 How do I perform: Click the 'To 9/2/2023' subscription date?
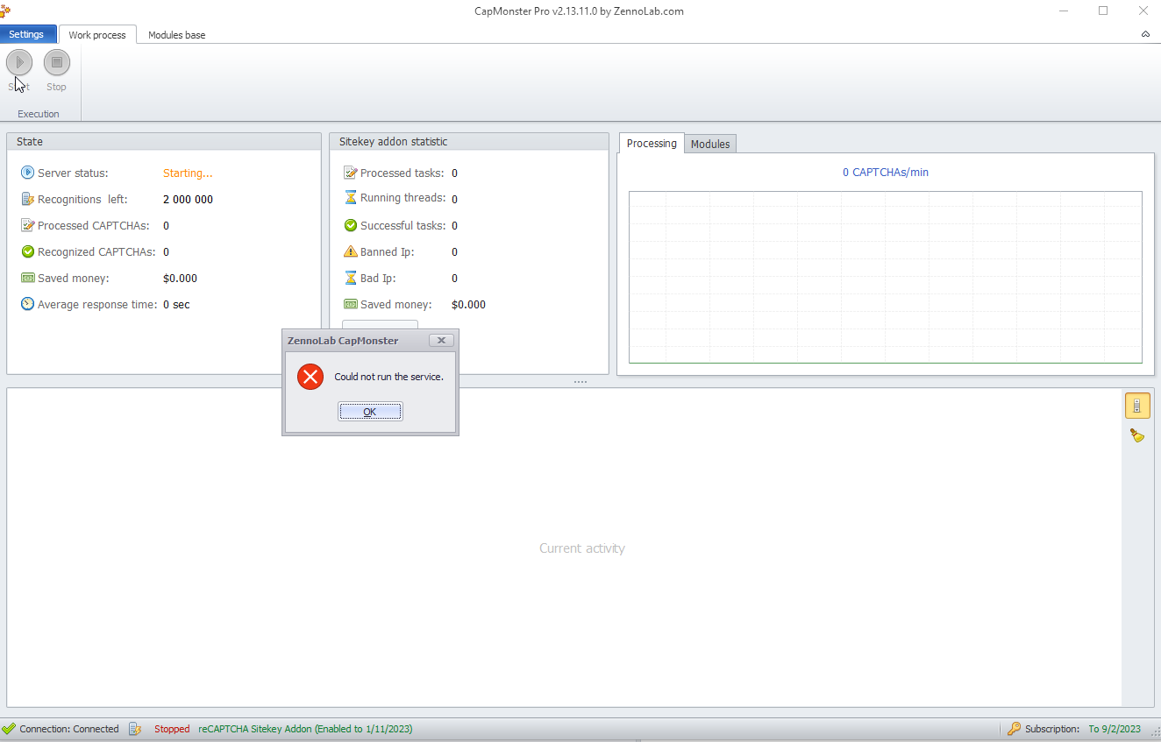click(1115, 729)
